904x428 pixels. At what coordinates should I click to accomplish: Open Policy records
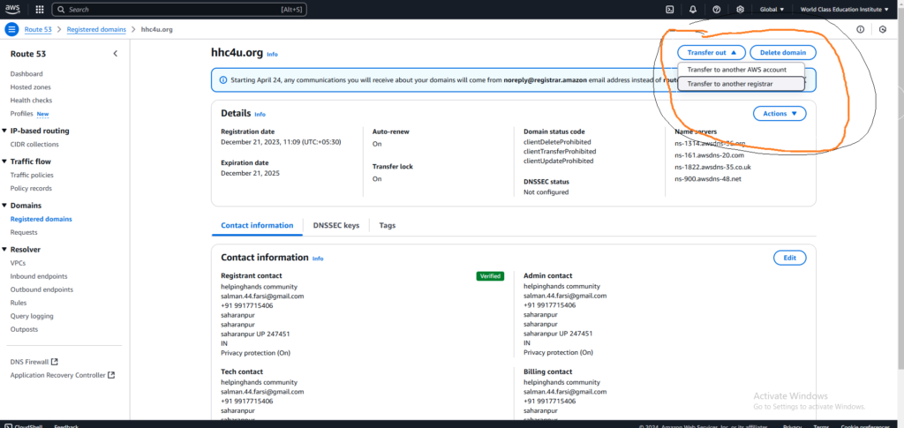(31, 188)
